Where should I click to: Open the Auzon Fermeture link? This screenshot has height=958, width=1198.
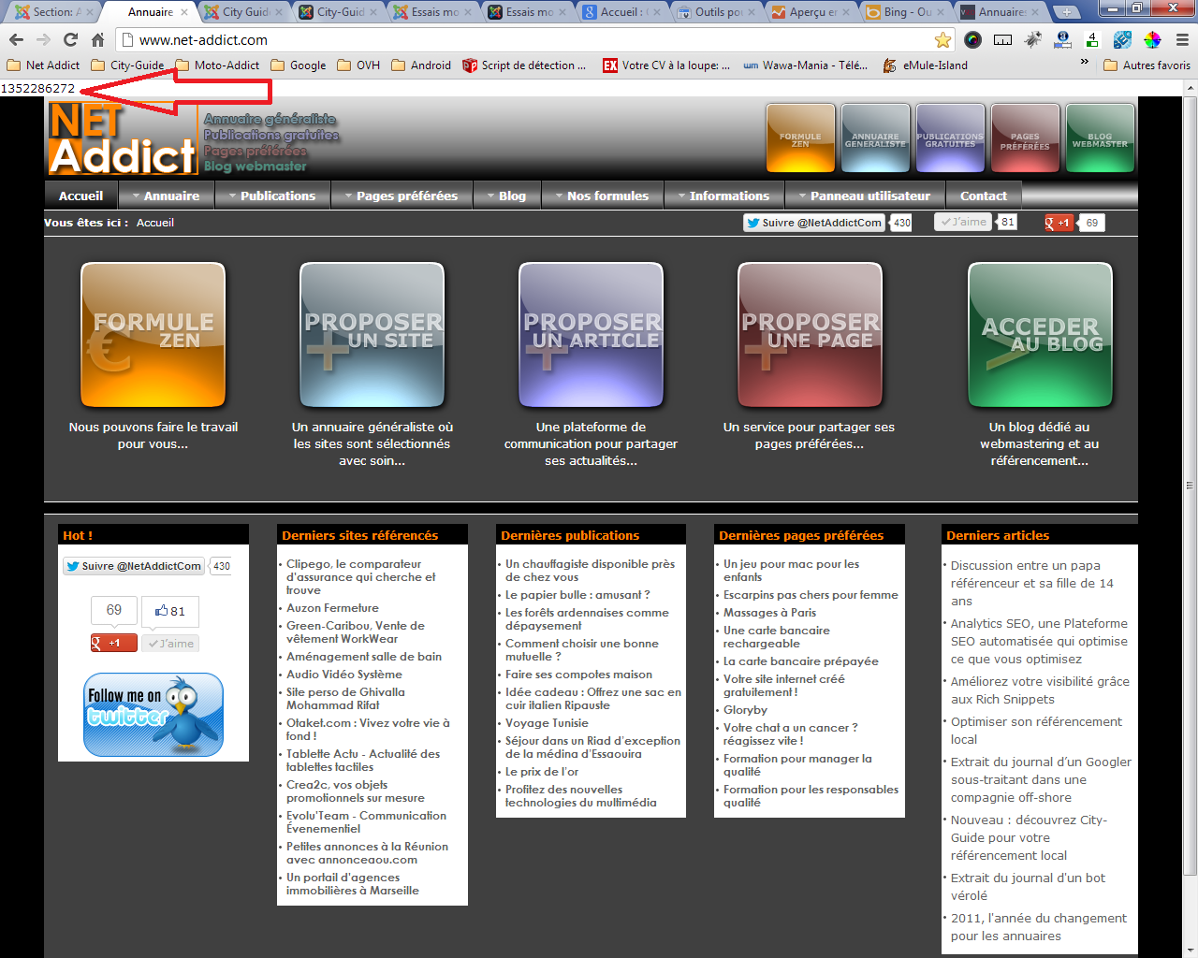pos(332,608)
